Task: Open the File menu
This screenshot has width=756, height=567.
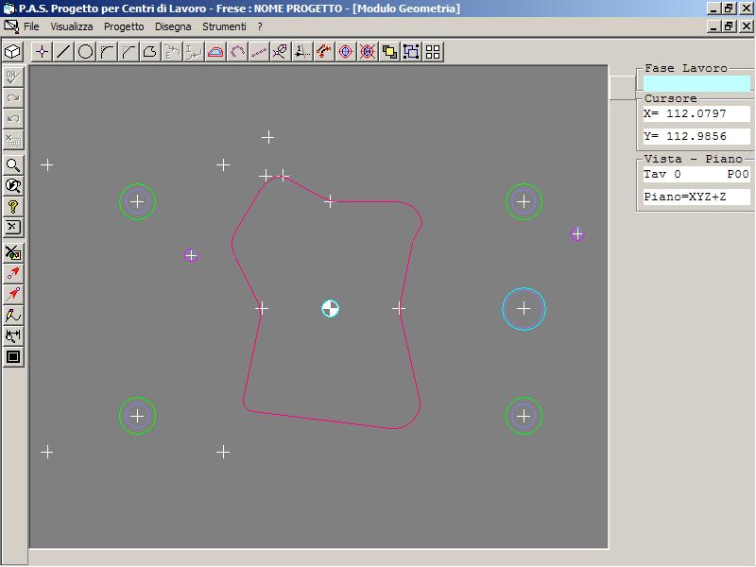Action: pyautogui.click(x=31, y=27)
